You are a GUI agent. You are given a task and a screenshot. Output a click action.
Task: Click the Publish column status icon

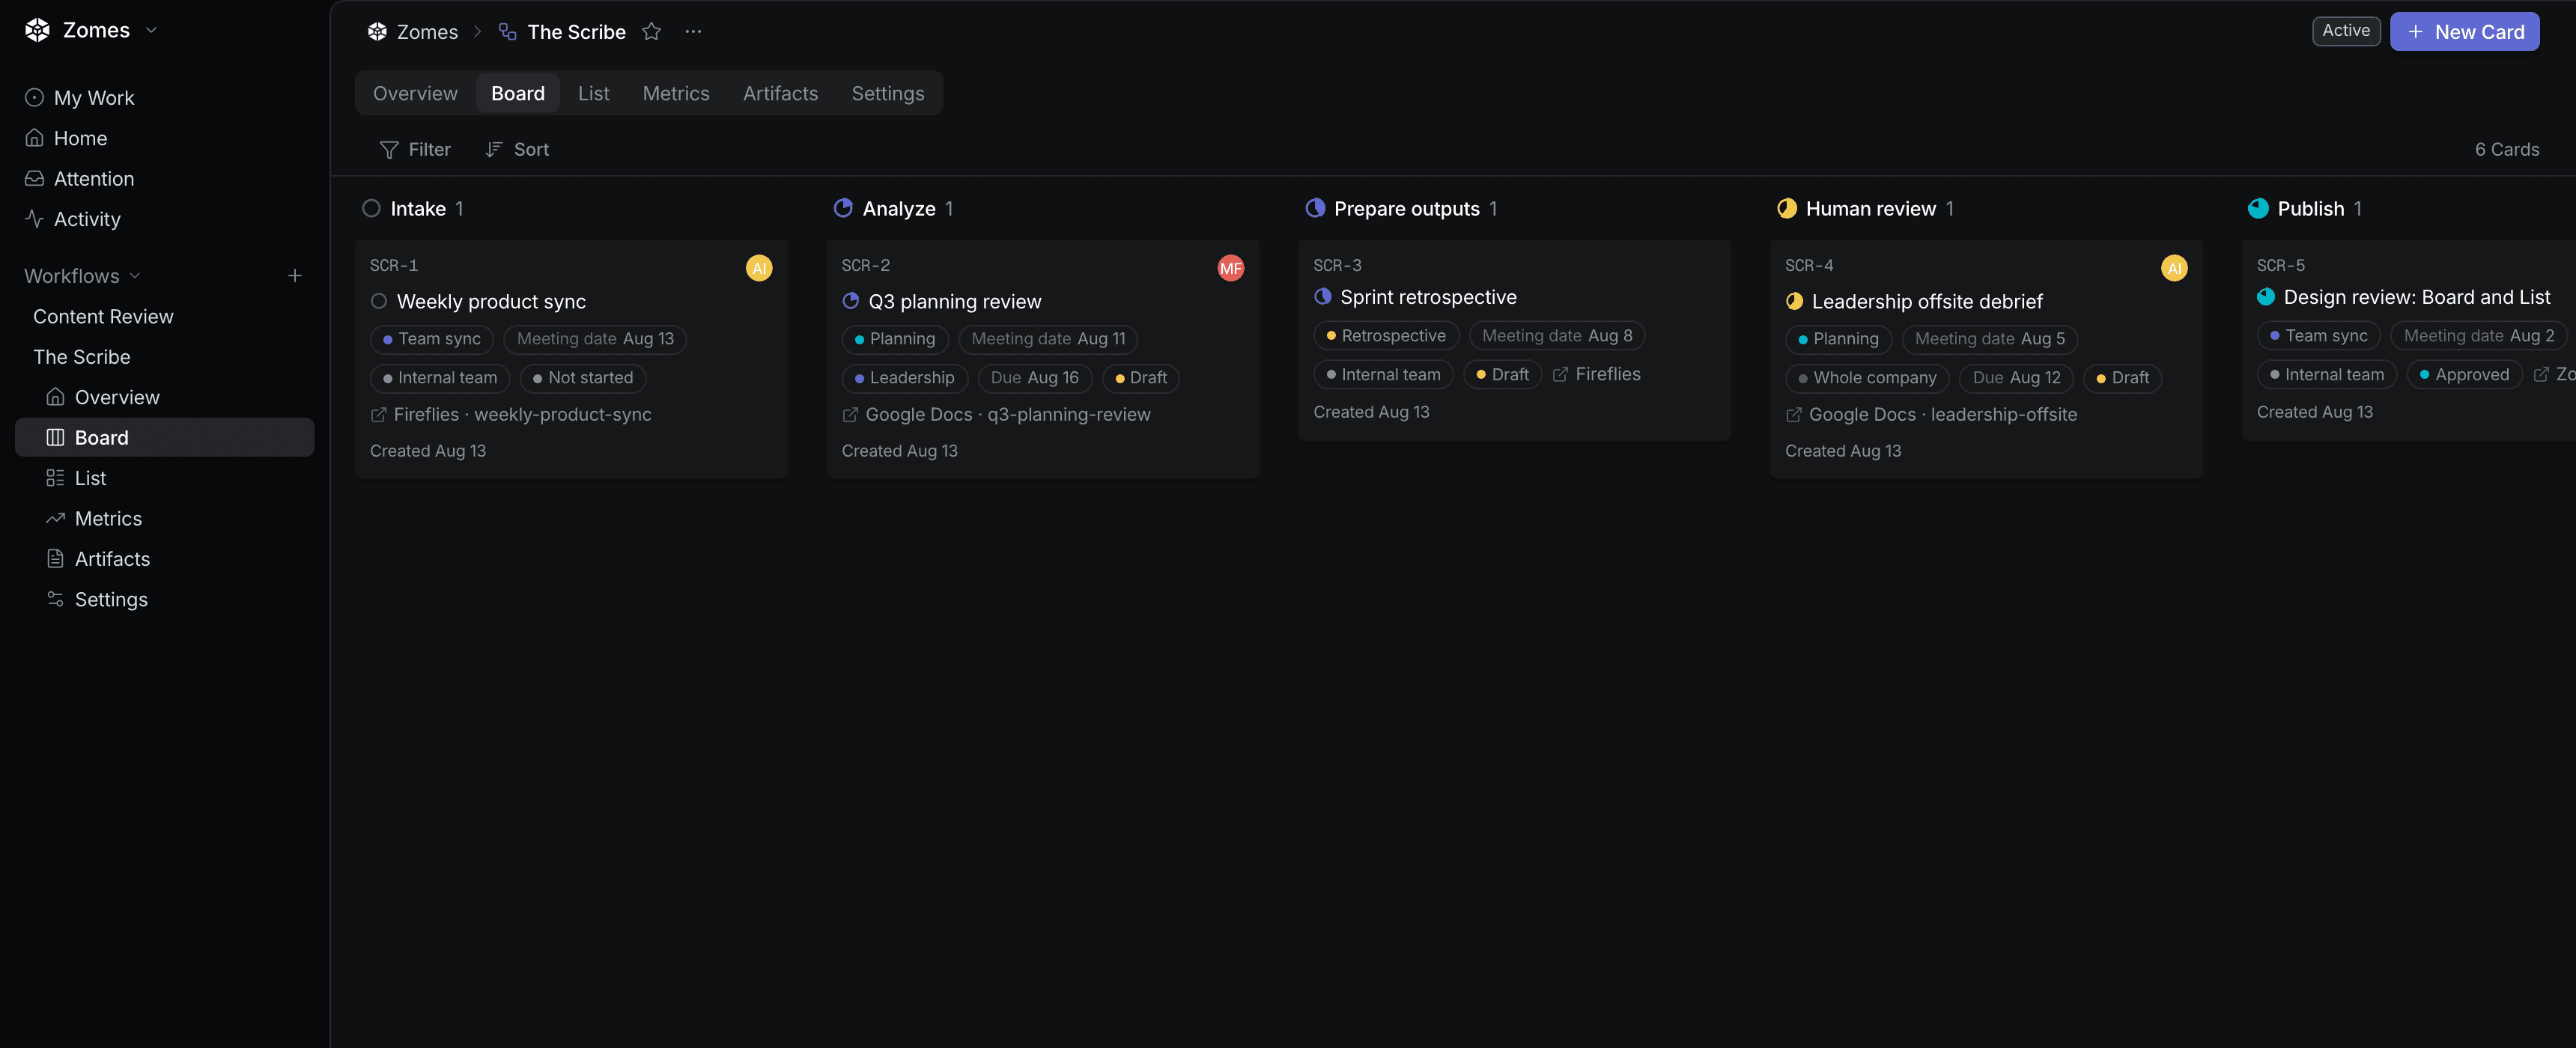click(2258, 208)
